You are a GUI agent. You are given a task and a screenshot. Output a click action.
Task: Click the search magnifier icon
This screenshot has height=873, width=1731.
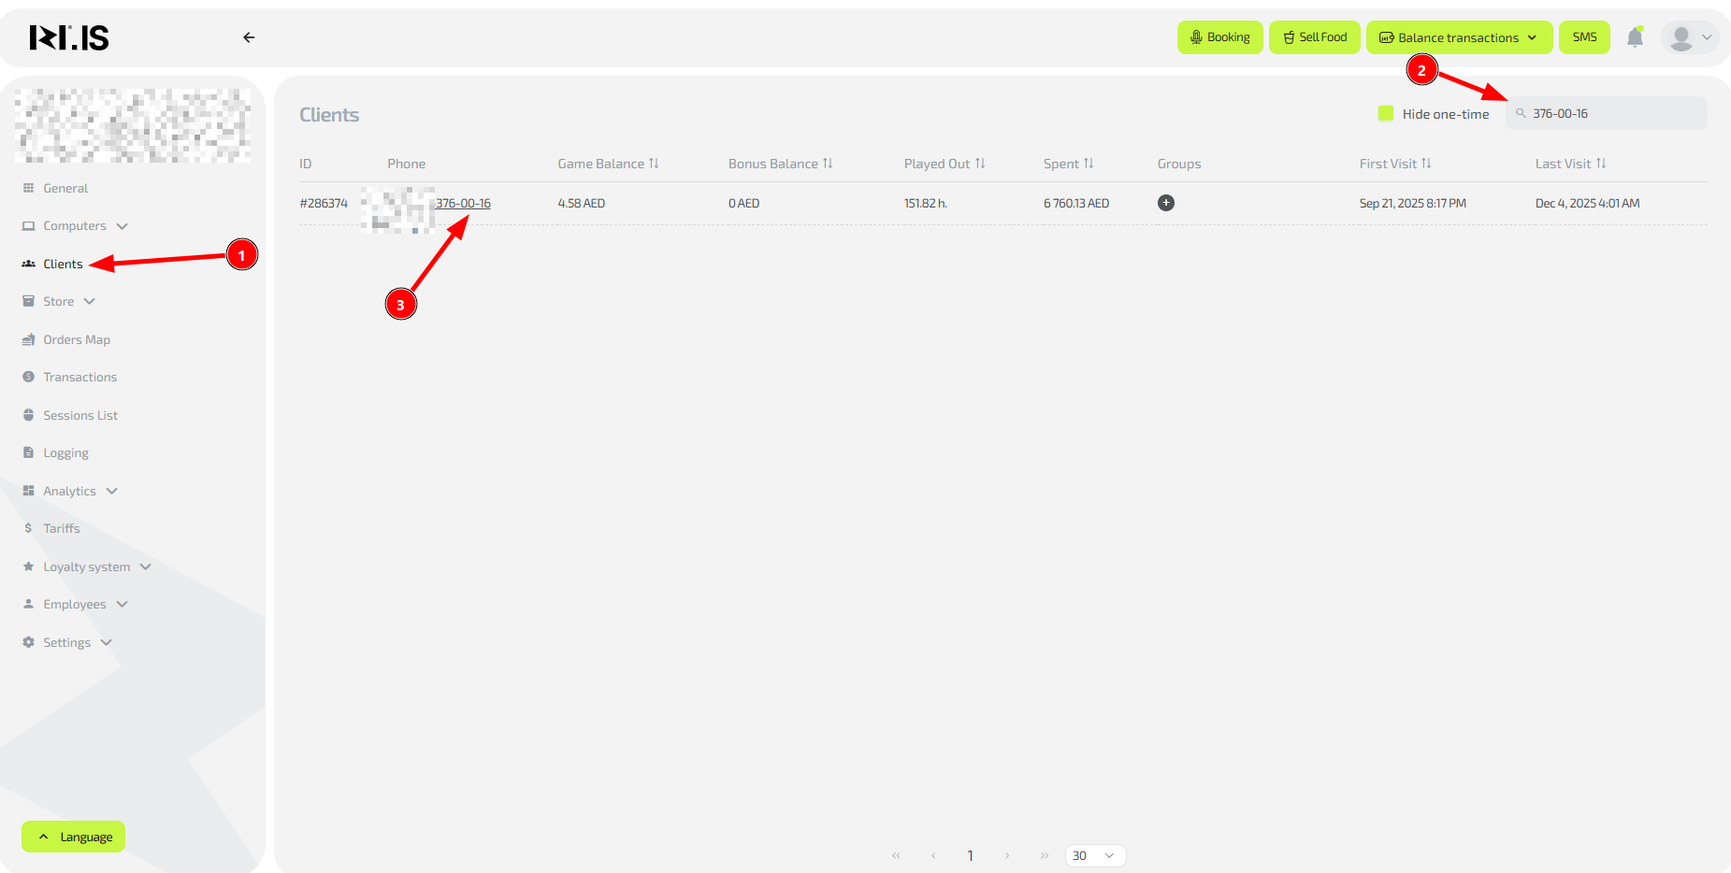click(1521, 113)
